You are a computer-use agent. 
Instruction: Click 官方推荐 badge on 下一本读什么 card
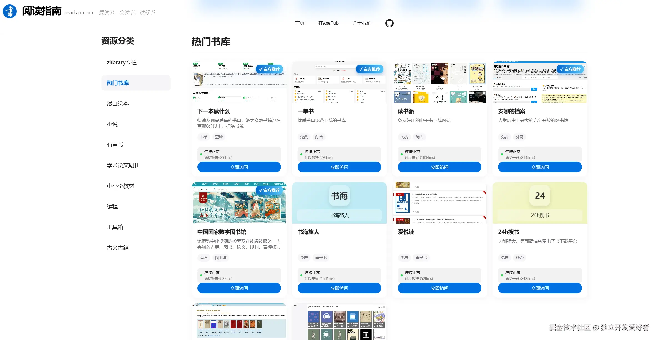(x=269, y=69)
